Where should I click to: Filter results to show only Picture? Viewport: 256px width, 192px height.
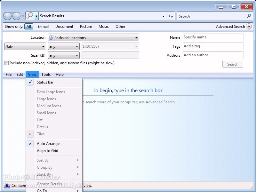86,27
